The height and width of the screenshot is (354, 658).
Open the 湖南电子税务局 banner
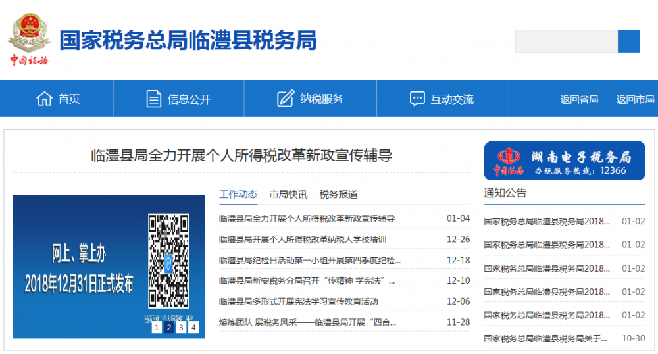565,161
